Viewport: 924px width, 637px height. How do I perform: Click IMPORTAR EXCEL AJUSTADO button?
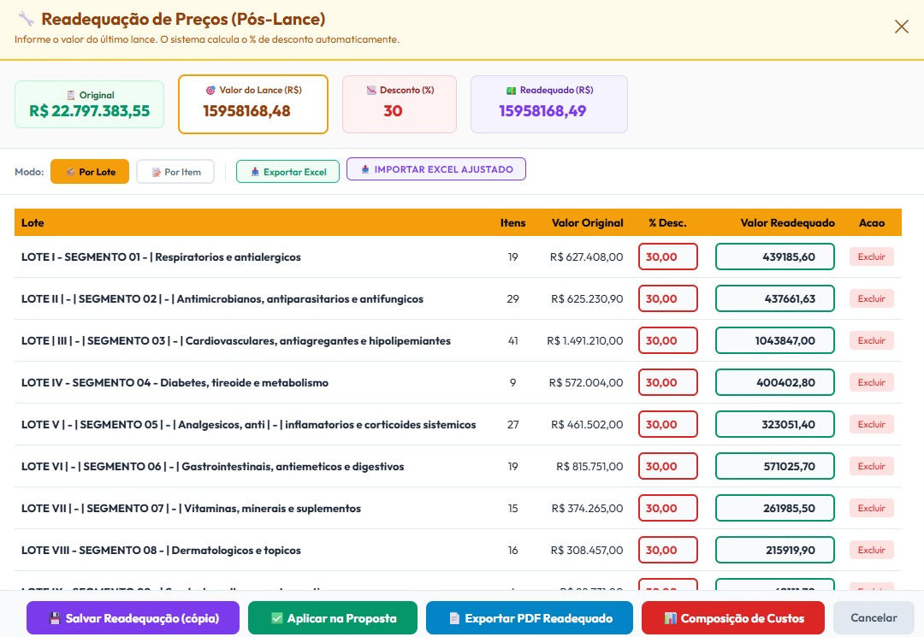[436, 169]
